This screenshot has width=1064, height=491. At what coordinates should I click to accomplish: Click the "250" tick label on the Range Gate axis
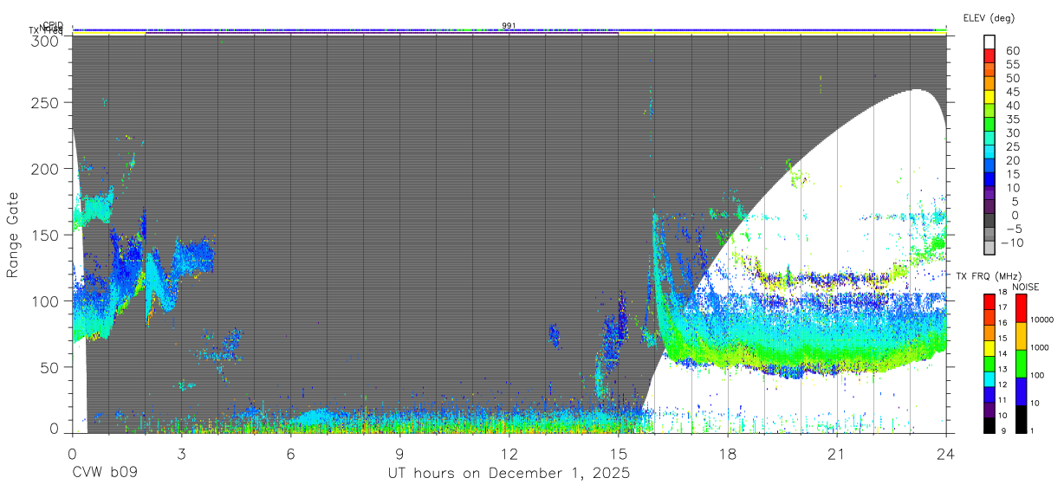[x=46, y=102]
